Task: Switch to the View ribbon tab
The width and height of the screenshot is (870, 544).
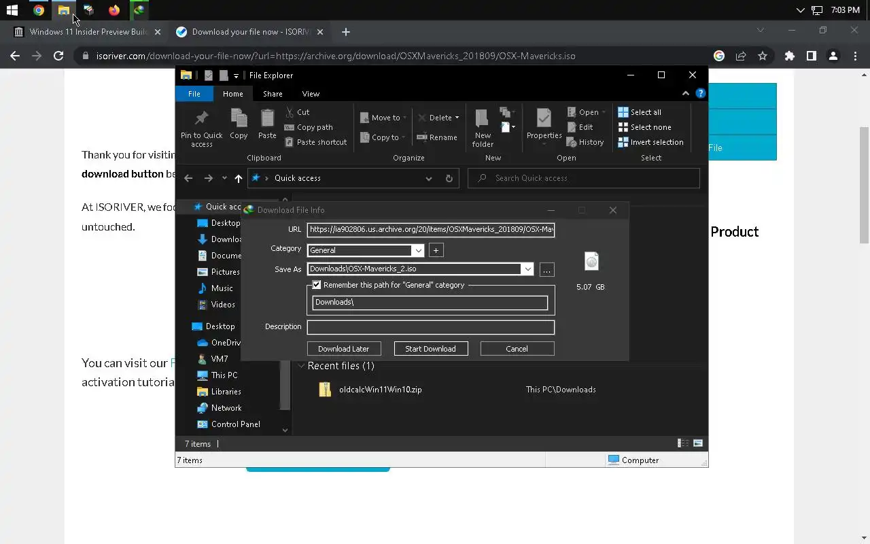Action: pyautogui.click(x=311, y=94)
